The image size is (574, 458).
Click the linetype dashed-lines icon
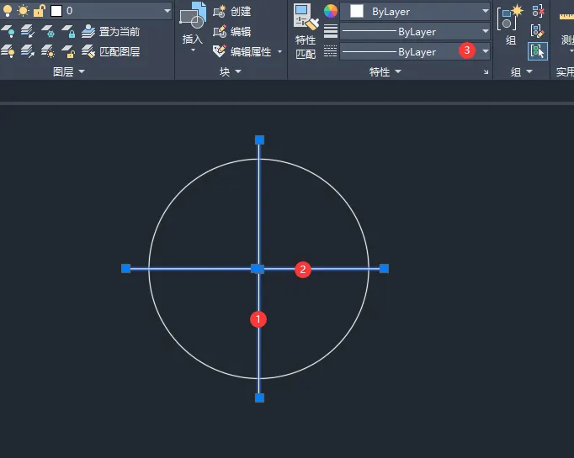[331, 51]
